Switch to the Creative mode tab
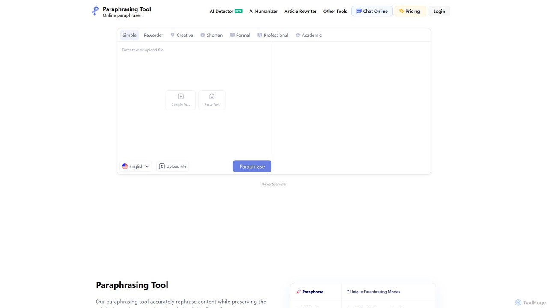 (182, 35)
